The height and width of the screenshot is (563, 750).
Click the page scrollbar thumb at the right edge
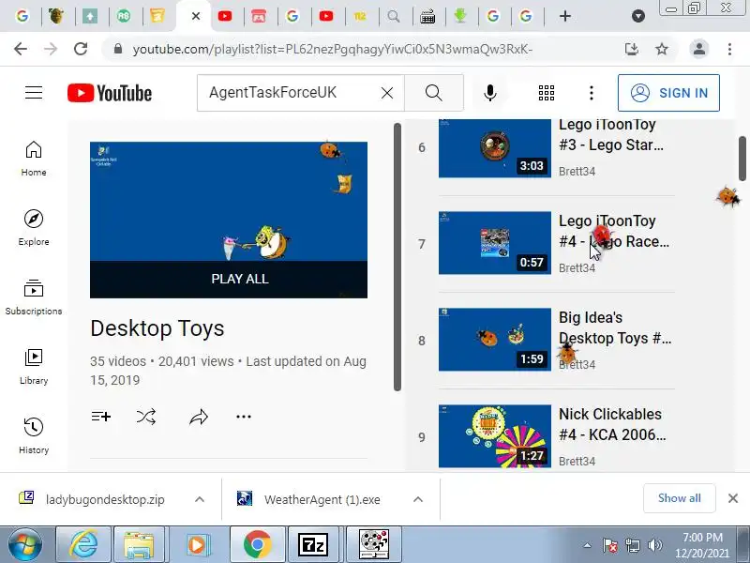pos(742,159)
